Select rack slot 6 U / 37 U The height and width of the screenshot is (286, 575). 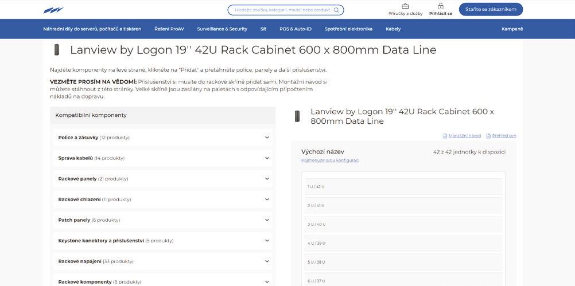[403, 279]
